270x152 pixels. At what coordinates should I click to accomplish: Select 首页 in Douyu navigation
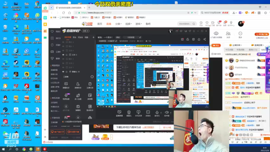[x=100, y=24]
